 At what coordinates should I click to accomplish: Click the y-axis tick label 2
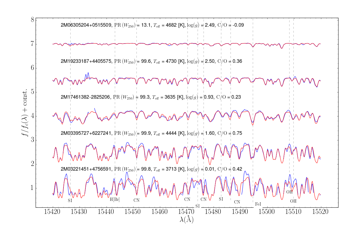click(32, 164)
